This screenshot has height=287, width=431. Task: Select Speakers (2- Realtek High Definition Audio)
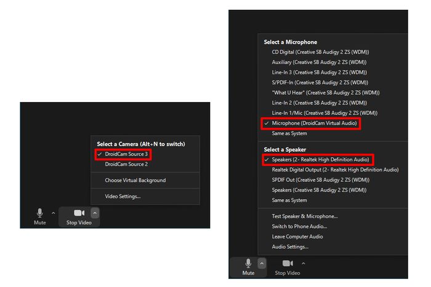320,160
